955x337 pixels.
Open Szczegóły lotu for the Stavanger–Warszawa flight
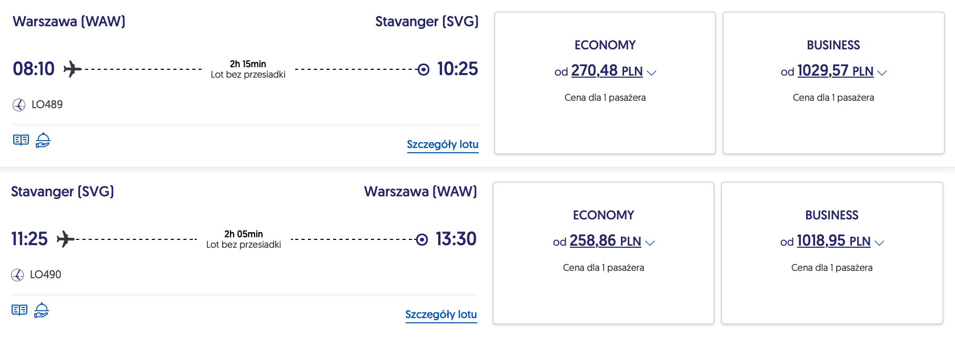click(441, 314)
